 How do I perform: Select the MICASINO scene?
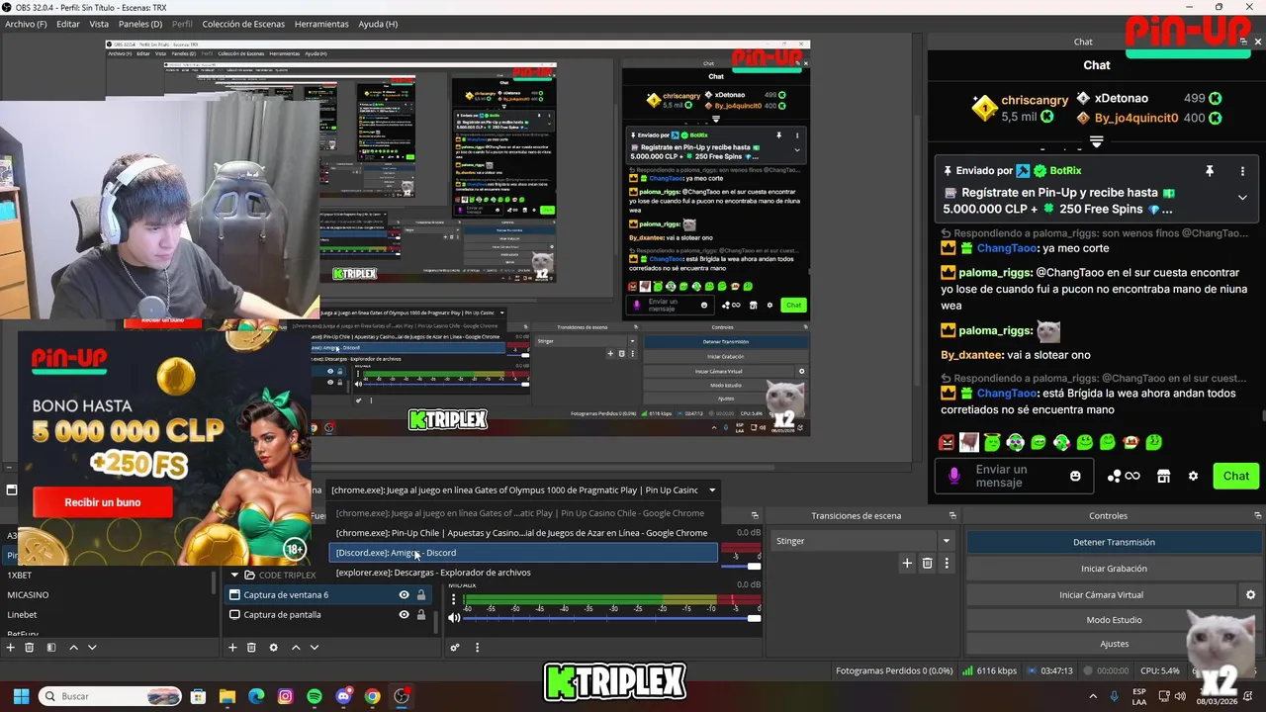28,594
